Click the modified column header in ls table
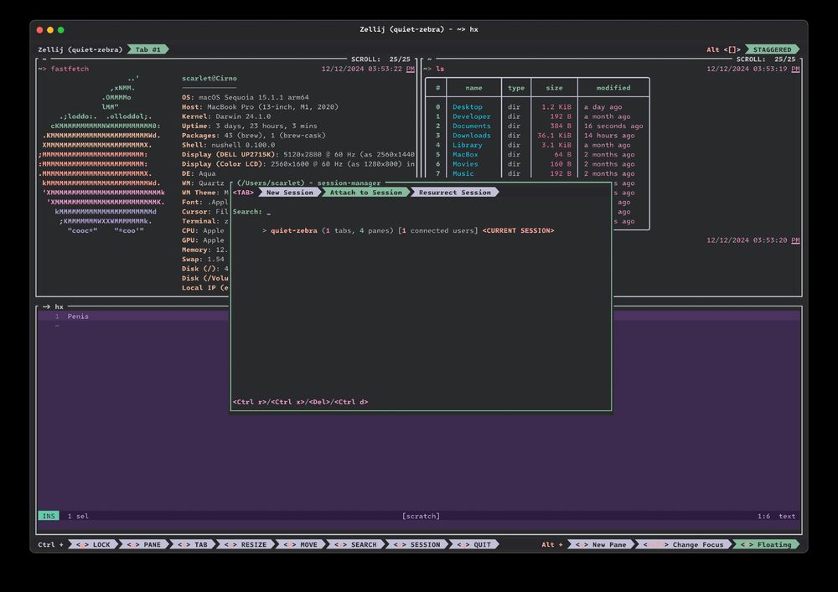838x592 pixels. (x=613, y=88)
